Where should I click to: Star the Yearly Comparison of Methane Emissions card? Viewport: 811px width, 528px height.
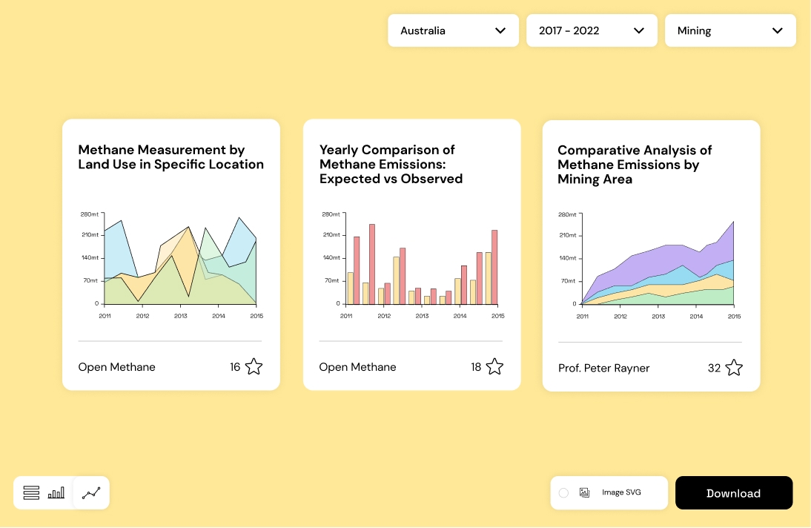pos(494,366)
